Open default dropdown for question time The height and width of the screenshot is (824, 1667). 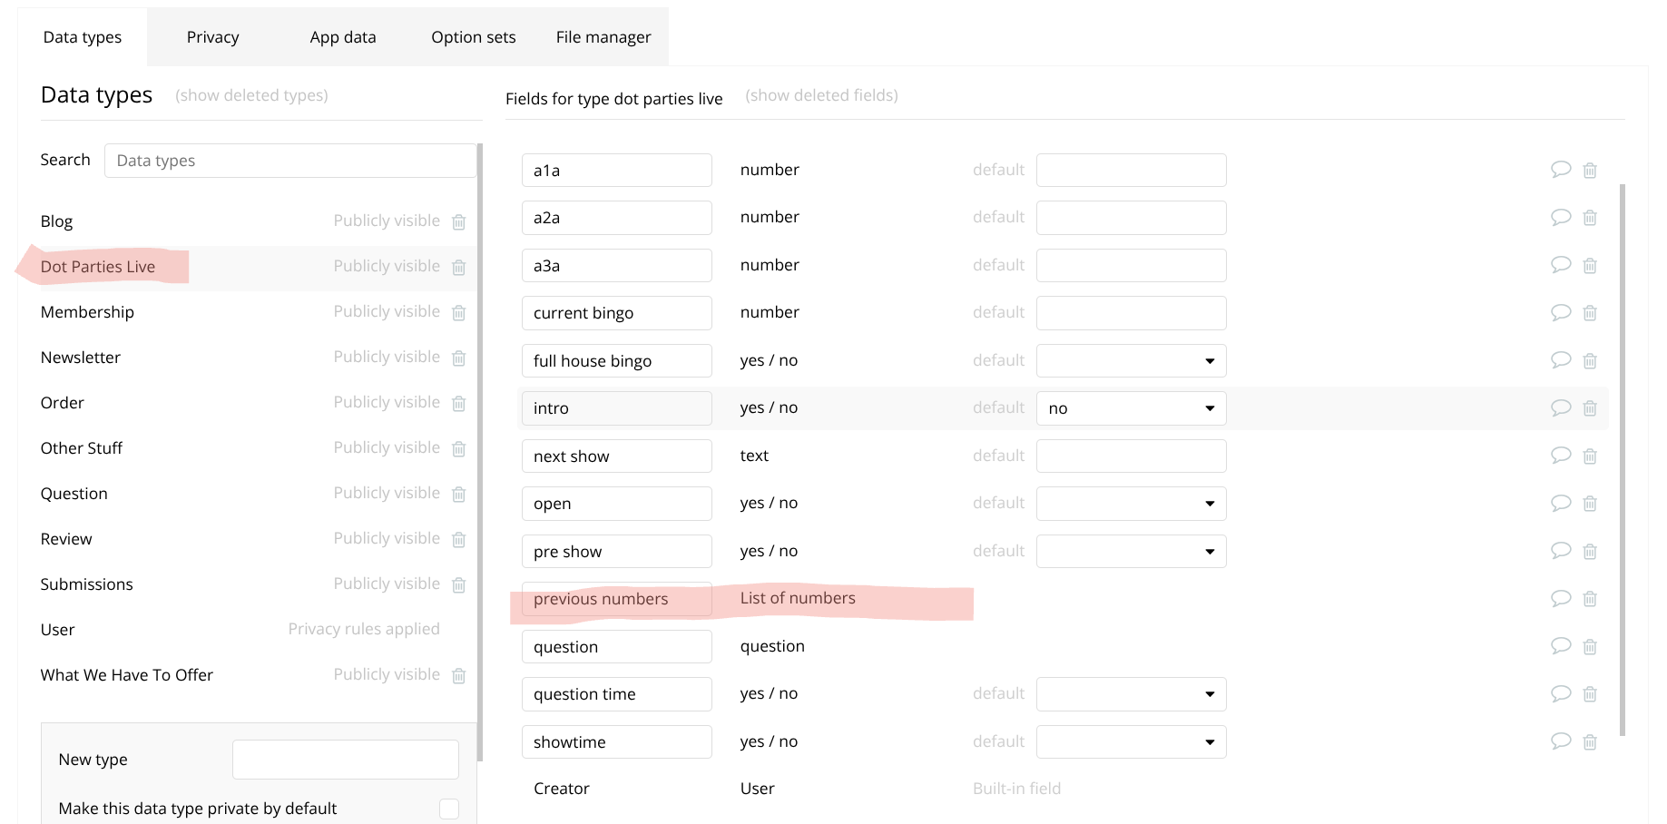pos(1131,694)
